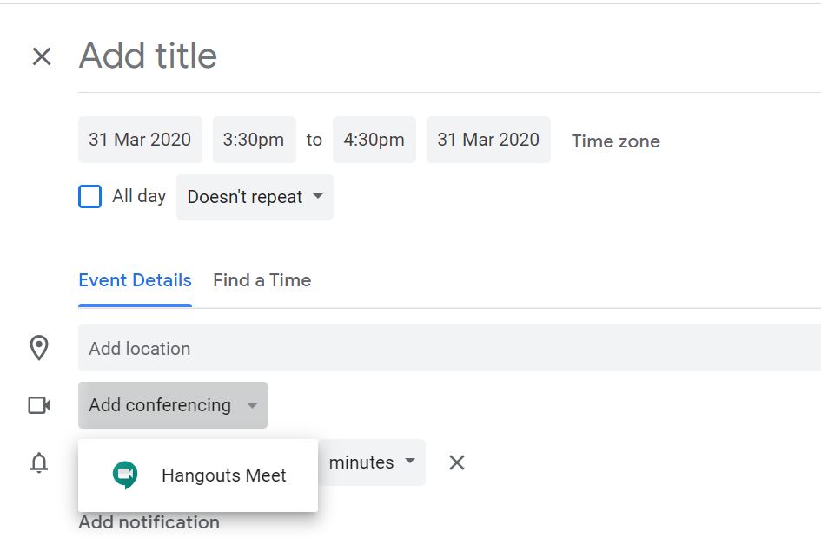
Task: Click the Time zone link
Action: (x=615, y=141)
